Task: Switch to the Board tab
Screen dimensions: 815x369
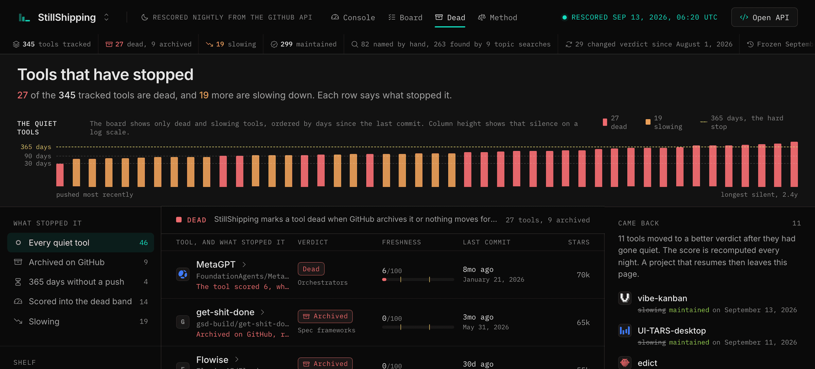Action: pos(405,17)
